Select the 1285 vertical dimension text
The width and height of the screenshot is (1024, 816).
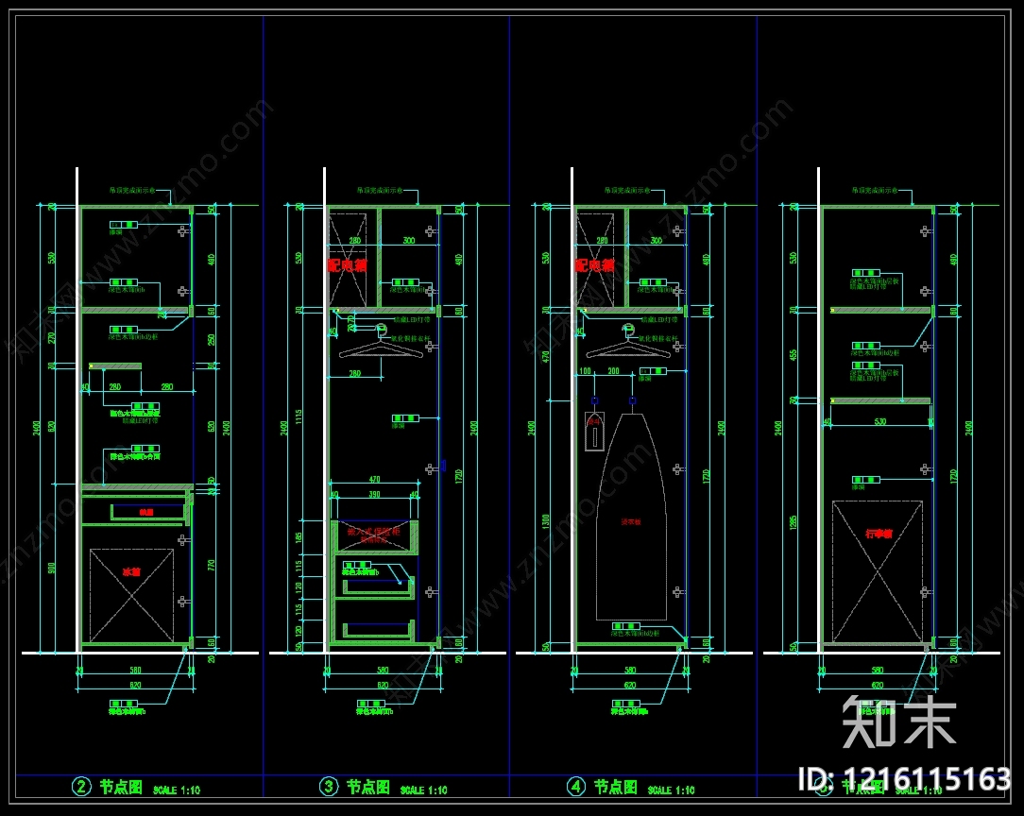pos(793,523)
